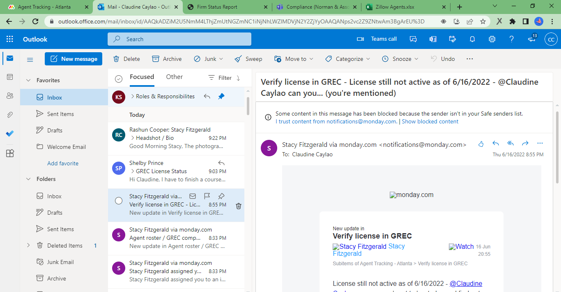Viewport: 561px width, 292px height.
Task: Expand the Headshot / Bio conversation thread
Action: click(x=133, y=138)
